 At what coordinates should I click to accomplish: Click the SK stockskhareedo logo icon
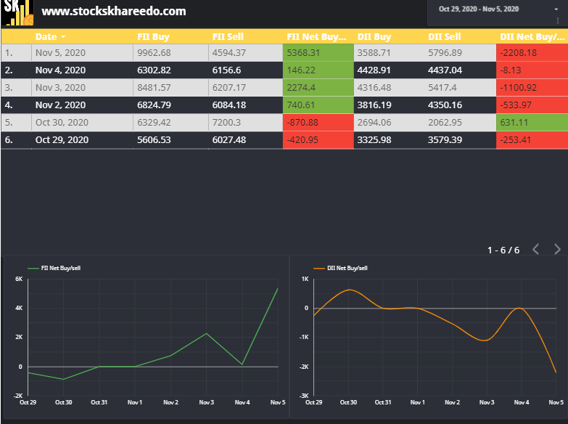point(17,12)
